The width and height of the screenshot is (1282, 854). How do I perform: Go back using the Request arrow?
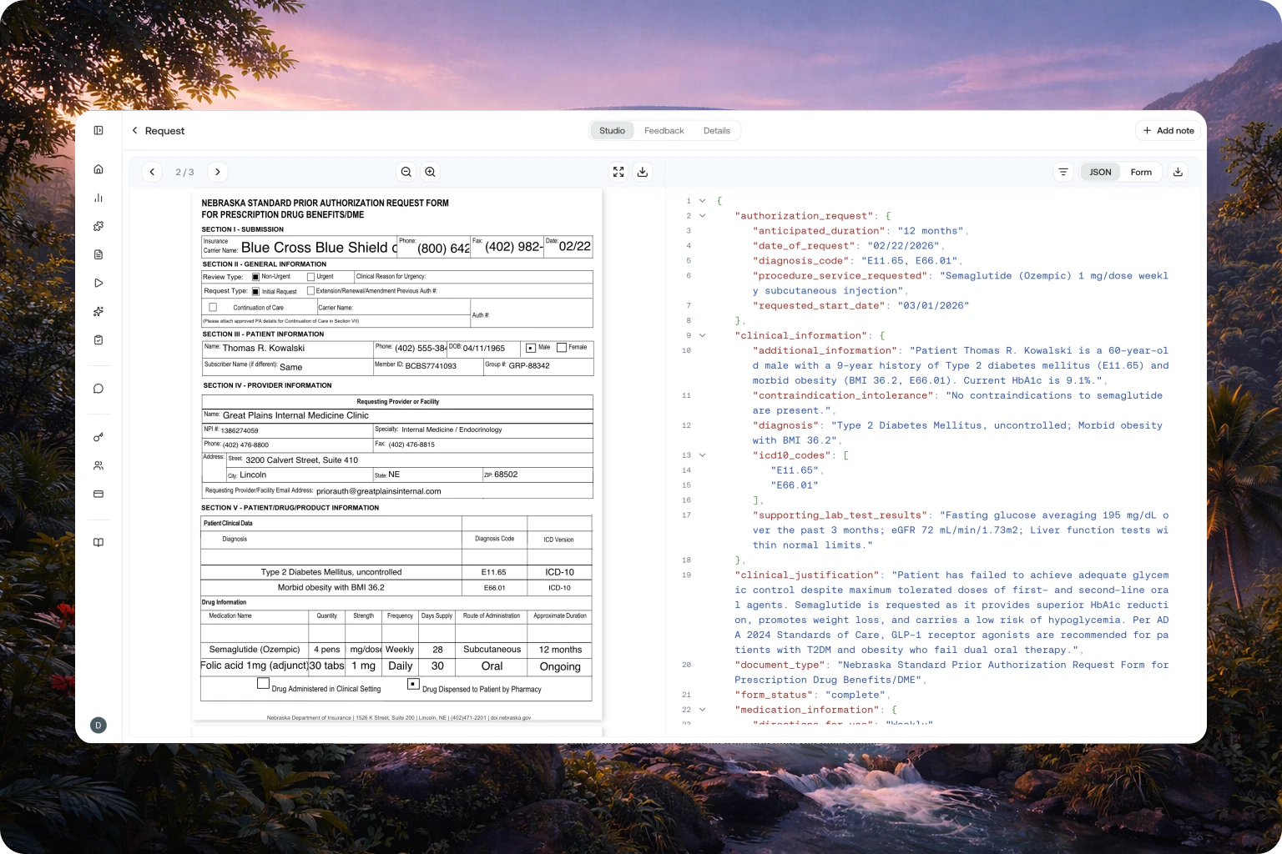[135, 131]
